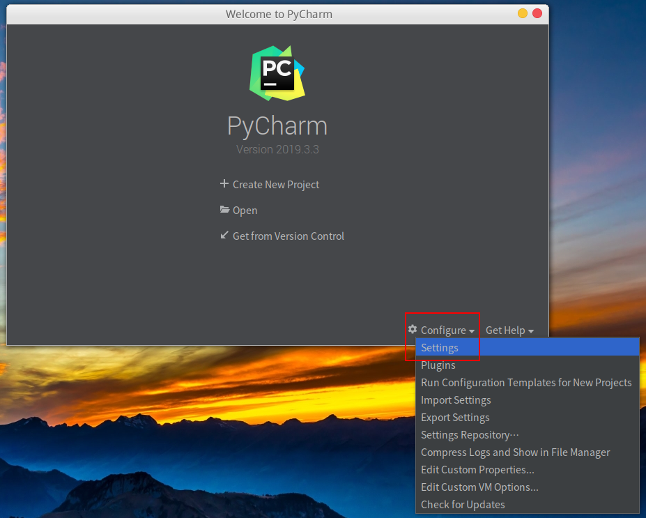Open Edit Custom Properties entry
This screenshot has height=518, width=646.
click(x=528, y=470)
